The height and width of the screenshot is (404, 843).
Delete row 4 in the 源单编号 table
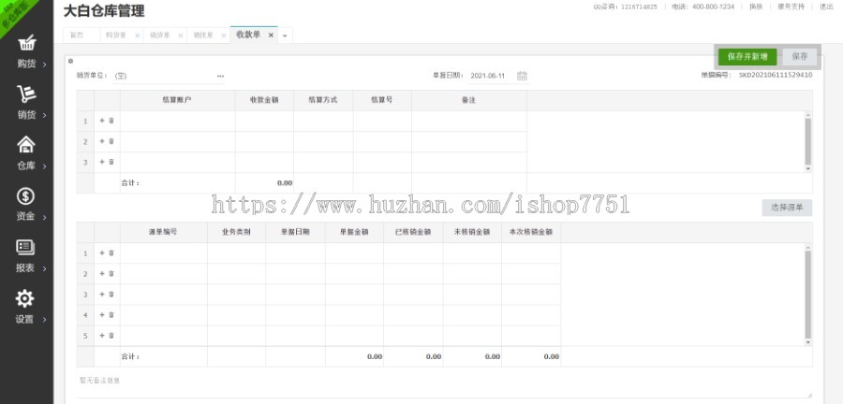pos(111,315)
